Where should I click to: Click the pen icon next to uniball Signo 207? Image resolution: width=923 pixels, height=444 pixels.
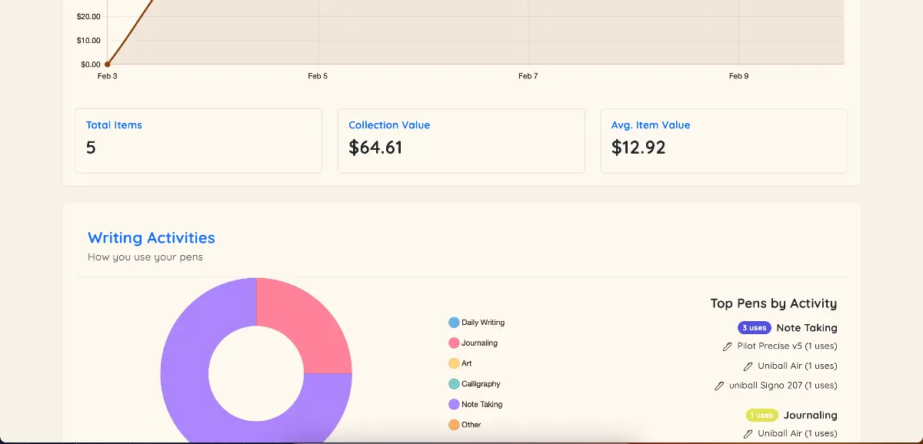point(719,386)
